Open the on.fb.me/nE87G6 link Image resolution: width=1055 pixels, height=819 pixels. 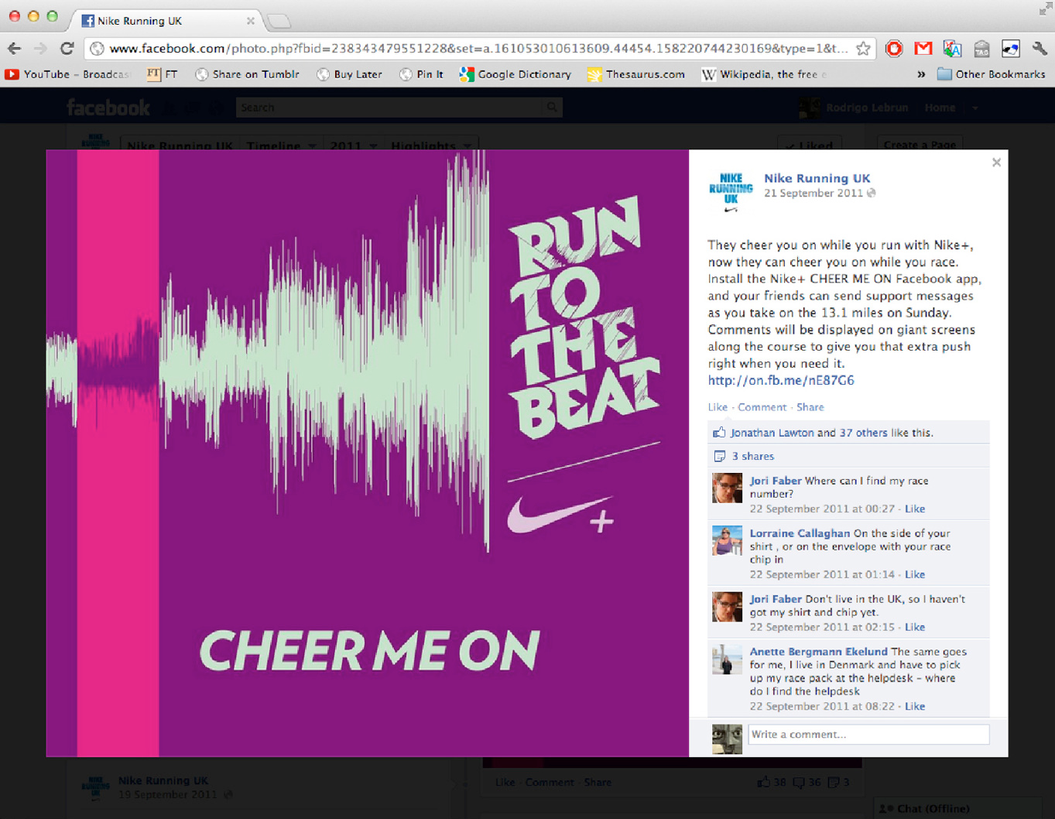[781, 380]
